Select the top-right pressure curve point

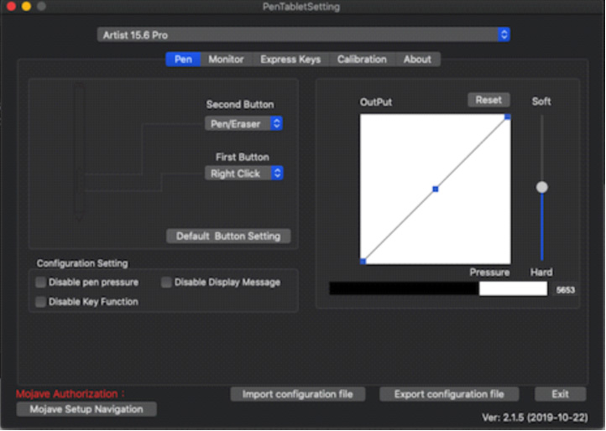coord(508,117)
